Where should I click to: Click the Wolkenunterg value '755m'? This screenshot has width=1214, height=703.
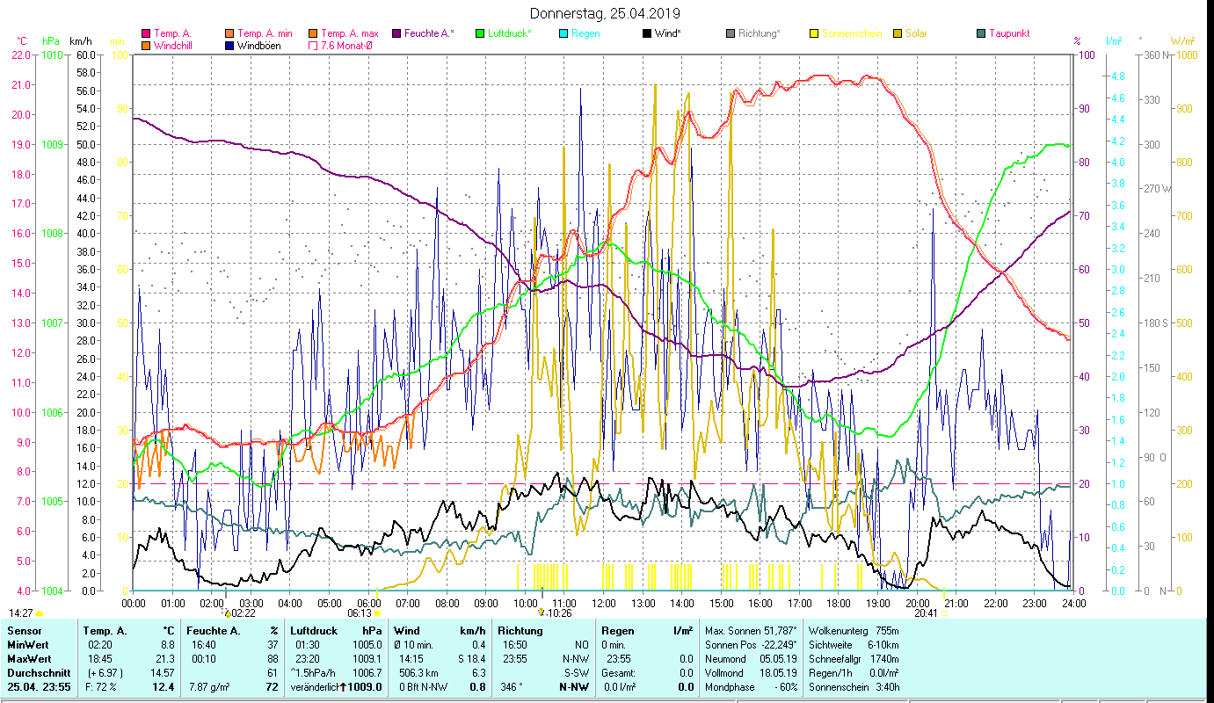(887, 631)
